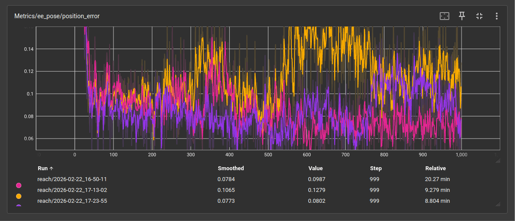Click the chart area resize handle
The image size is (515, 221).
coord(498,161)
